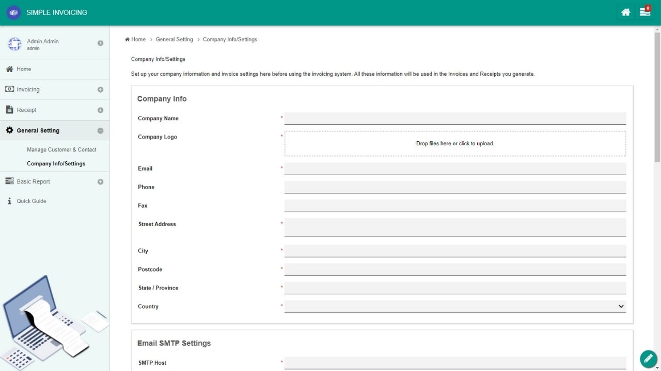Viewport: 661px width, 371px height.
Task: Select Company Info/Settings sidebar item
Action: [x=56, y=163]
